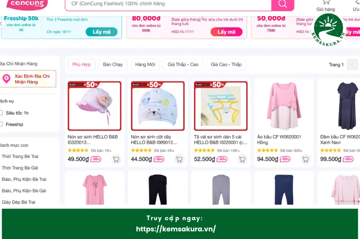Image resolution: width=360 pixels, height=239 pixels.
Task: Click the location pin icon
Action: 6,79
